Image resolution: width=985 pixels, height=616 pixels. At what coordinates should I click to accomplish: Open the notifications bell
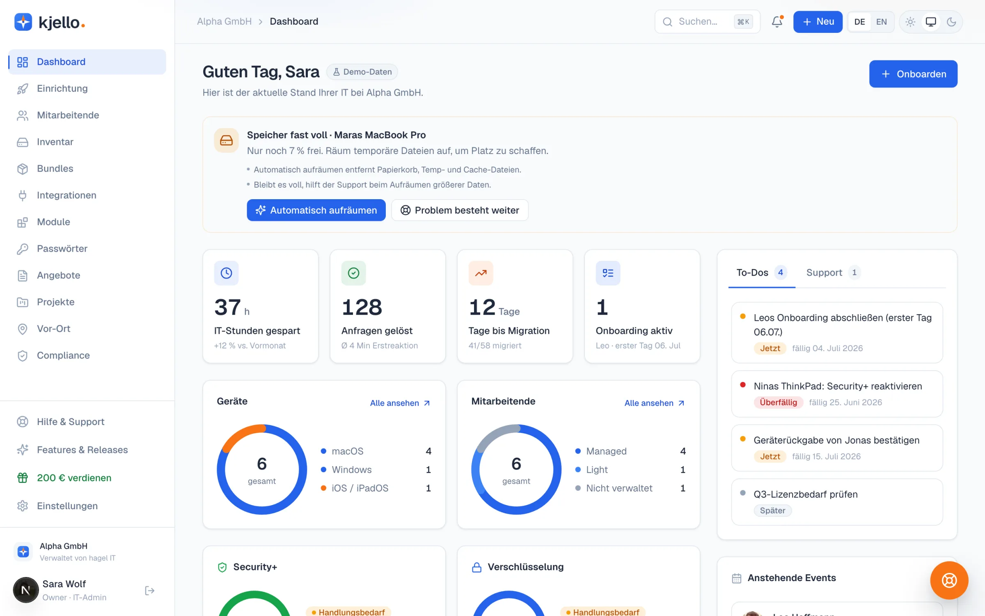(777, 22)
